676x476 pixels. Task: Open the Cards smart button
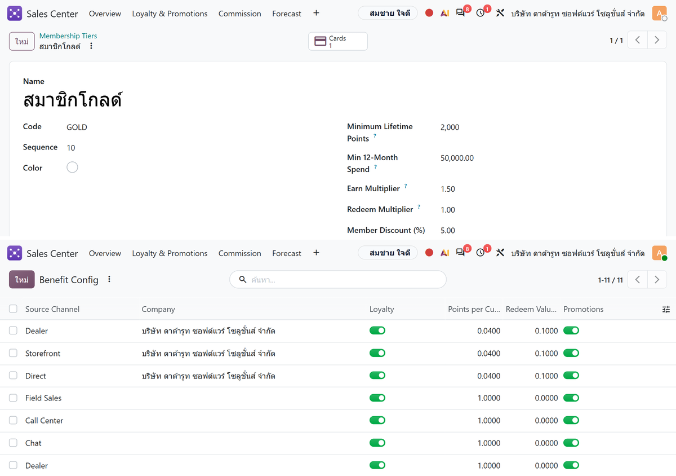(338, 41)
